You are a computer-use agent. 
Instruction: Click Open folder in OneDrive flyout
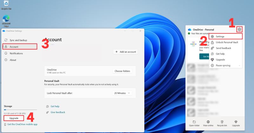(x=194, y=123)
